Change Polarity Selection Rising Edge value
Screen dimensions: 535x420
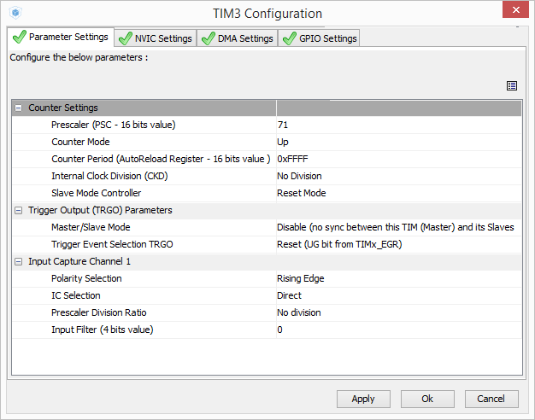pos(398,278)
